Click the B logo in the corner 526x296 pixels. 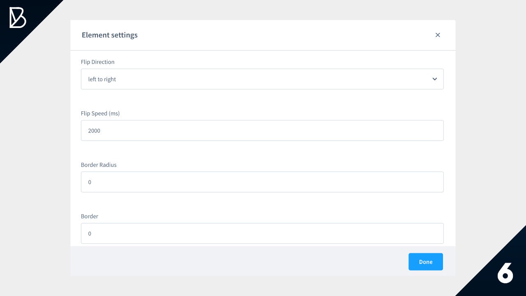pyautogui.click(x=18, y=18)
